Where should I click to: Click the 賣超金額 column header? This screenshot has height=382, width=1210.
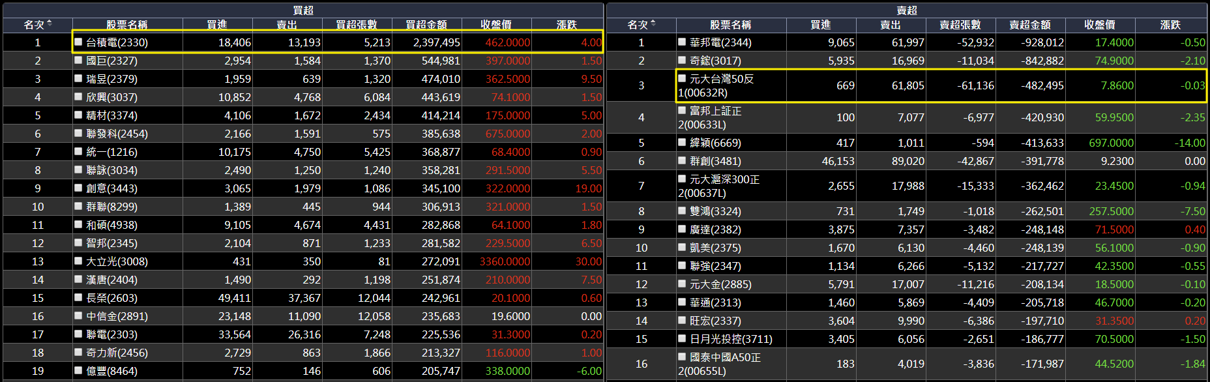pos(1030,25)
